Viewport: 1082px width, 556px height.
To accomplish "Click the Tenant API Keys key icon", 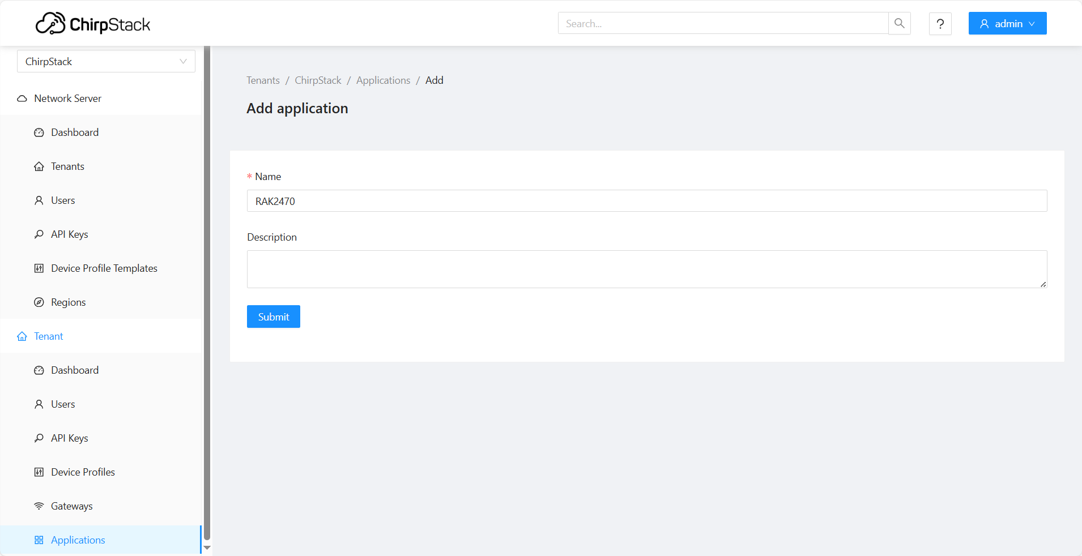I will [39, 438].
